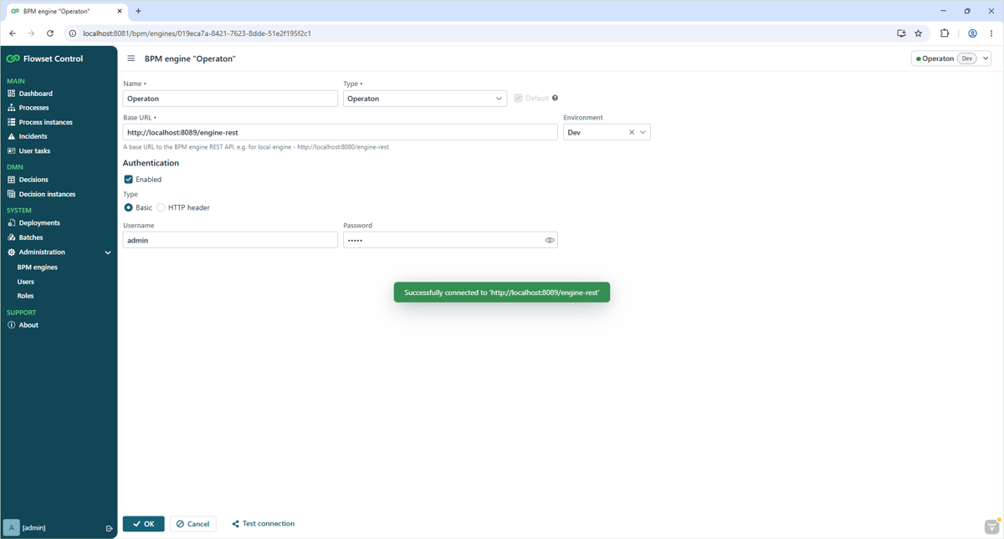This screenshot has width=1004, height=539.
Task: Click the Default help question-mark icon
Action: click(x=555, y=99)
